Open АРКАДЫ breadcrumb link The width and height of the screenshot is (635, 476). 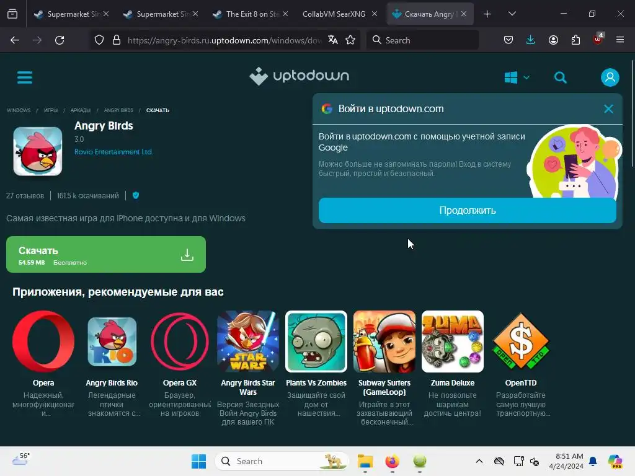tap(80, 110)
